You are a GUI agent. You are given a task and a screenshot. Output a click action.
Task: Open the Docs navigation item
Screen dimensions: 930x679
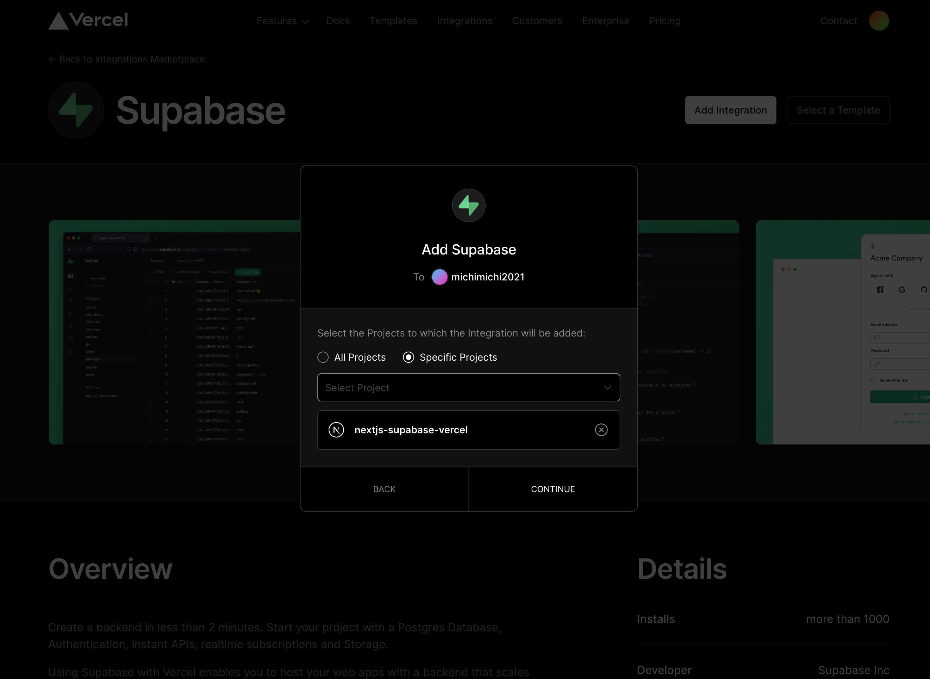point(338,21)
